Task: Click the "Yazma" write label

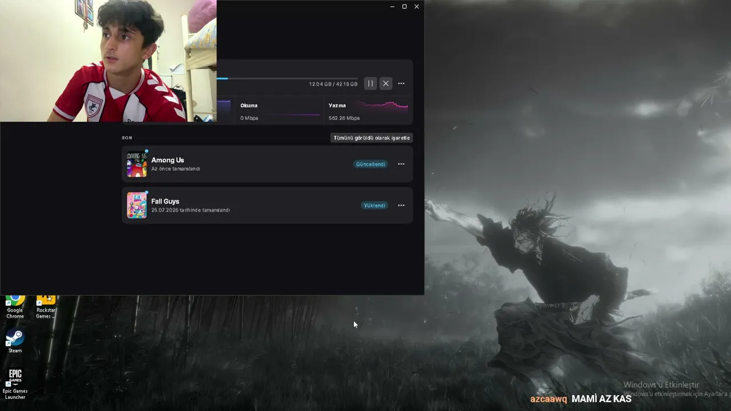Action: tap(337, 106)
